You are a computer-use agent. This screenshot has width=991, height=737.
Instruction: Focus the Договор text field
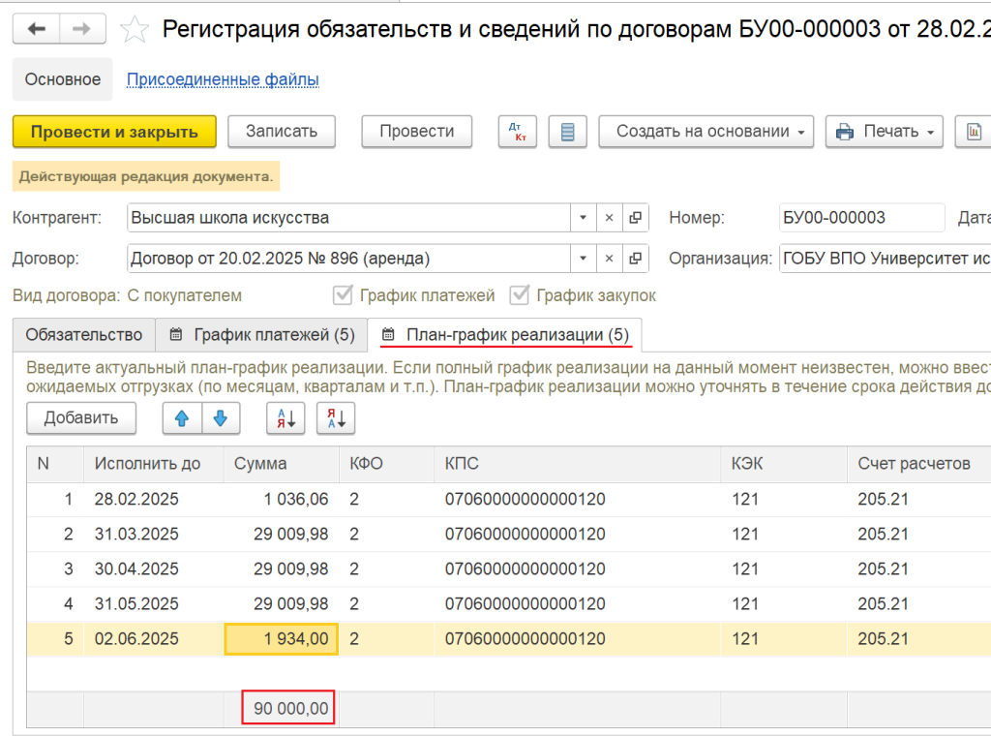pos(348,259)
